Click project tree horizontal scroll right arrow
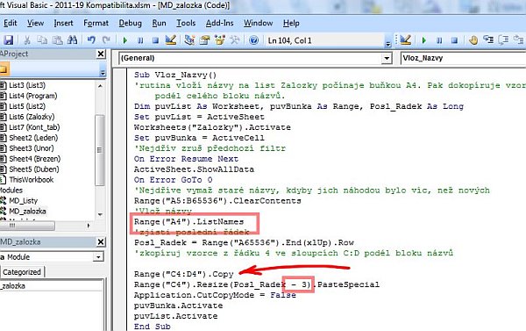This screenshot has width=526, height=331. 89,226
